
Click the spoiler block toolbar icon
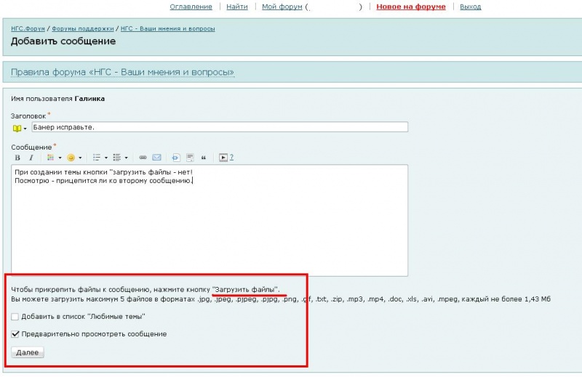[190, 158]
